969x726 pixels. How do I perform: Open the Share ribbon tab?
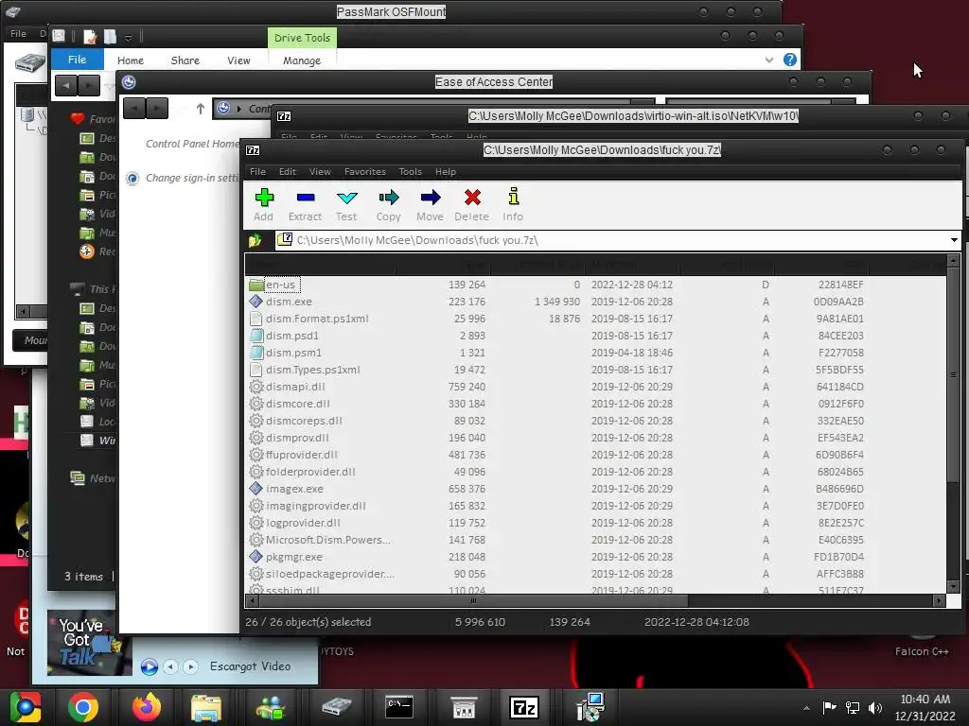[x=185, y=60]
